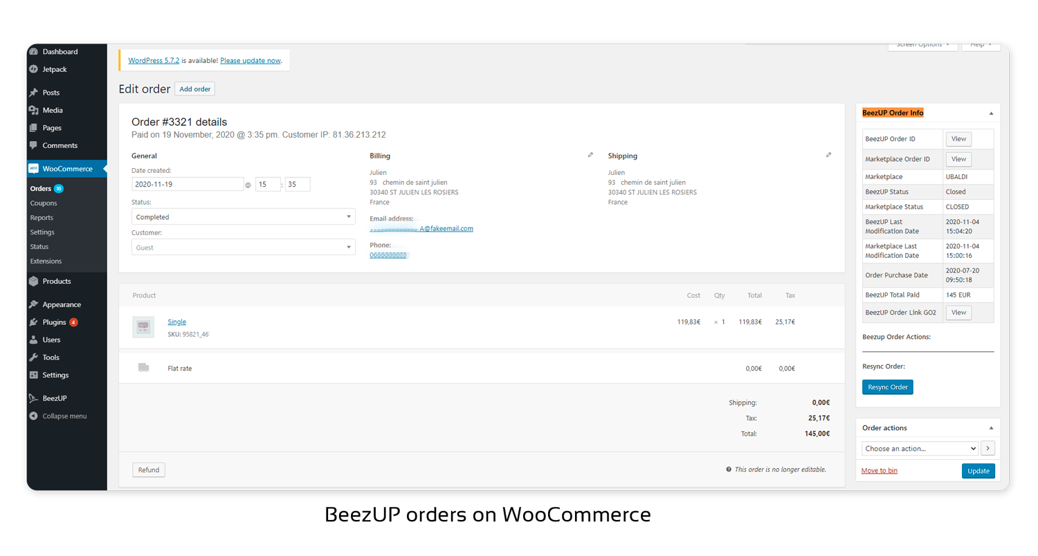This screenshot has width=1038, height=556.
Task: Edit Shipping address via pencil icon
Action: [828, 155]
